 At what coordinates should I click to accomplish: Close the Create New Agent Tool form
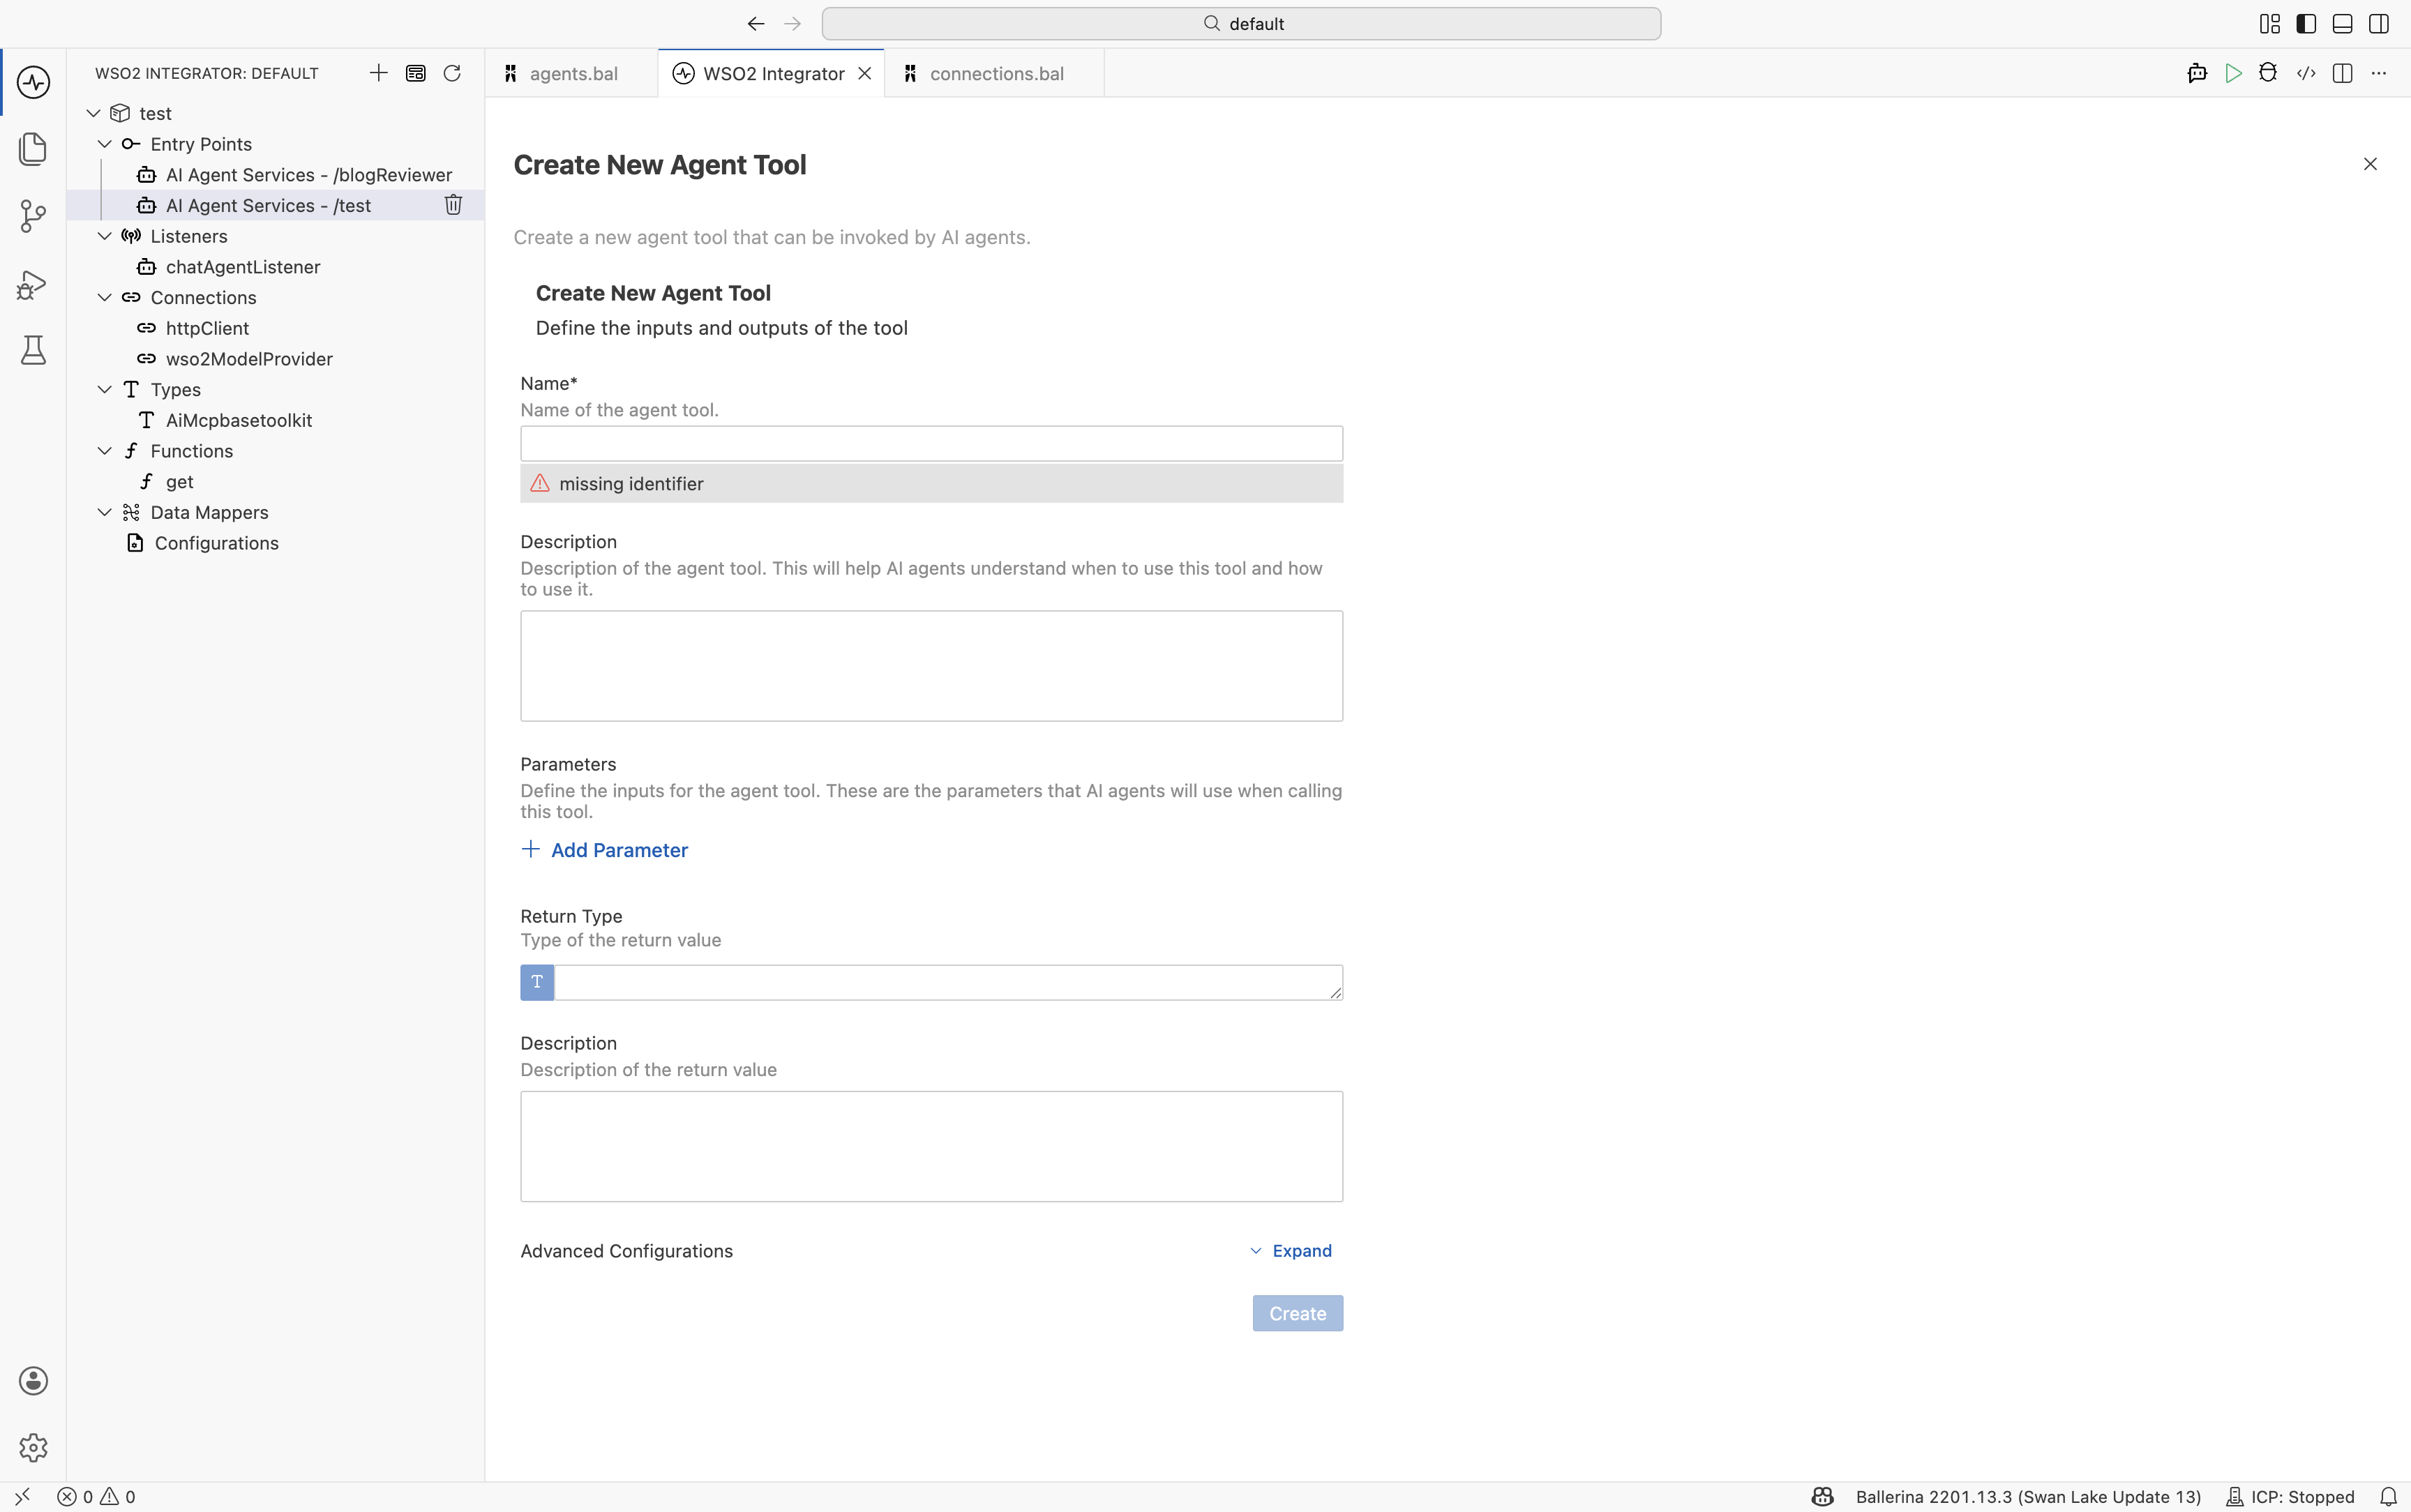pos(2370,164)
